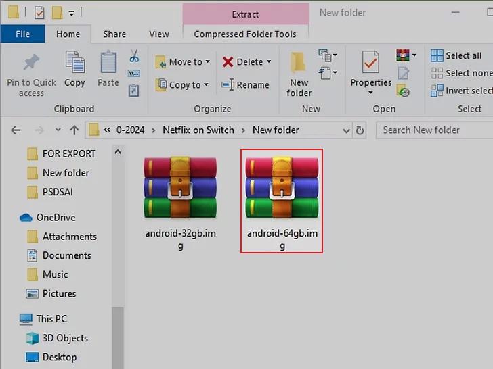Screen dimensions: 493x369
Task: Open 3D Objects in sidebar
Action: click(x=57, y=338)
